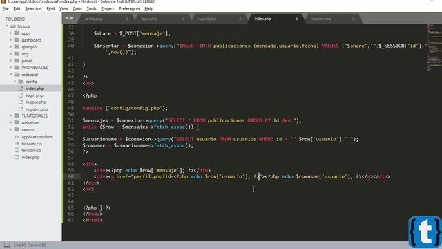Close the login.php tab
This screenshot has width=442, height=249.
point(184,19)
